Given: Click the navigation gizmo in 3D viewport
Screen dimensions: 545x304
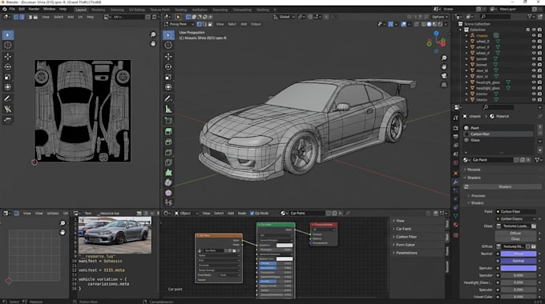Looking at the screenshot, I should tap(436, 42).
